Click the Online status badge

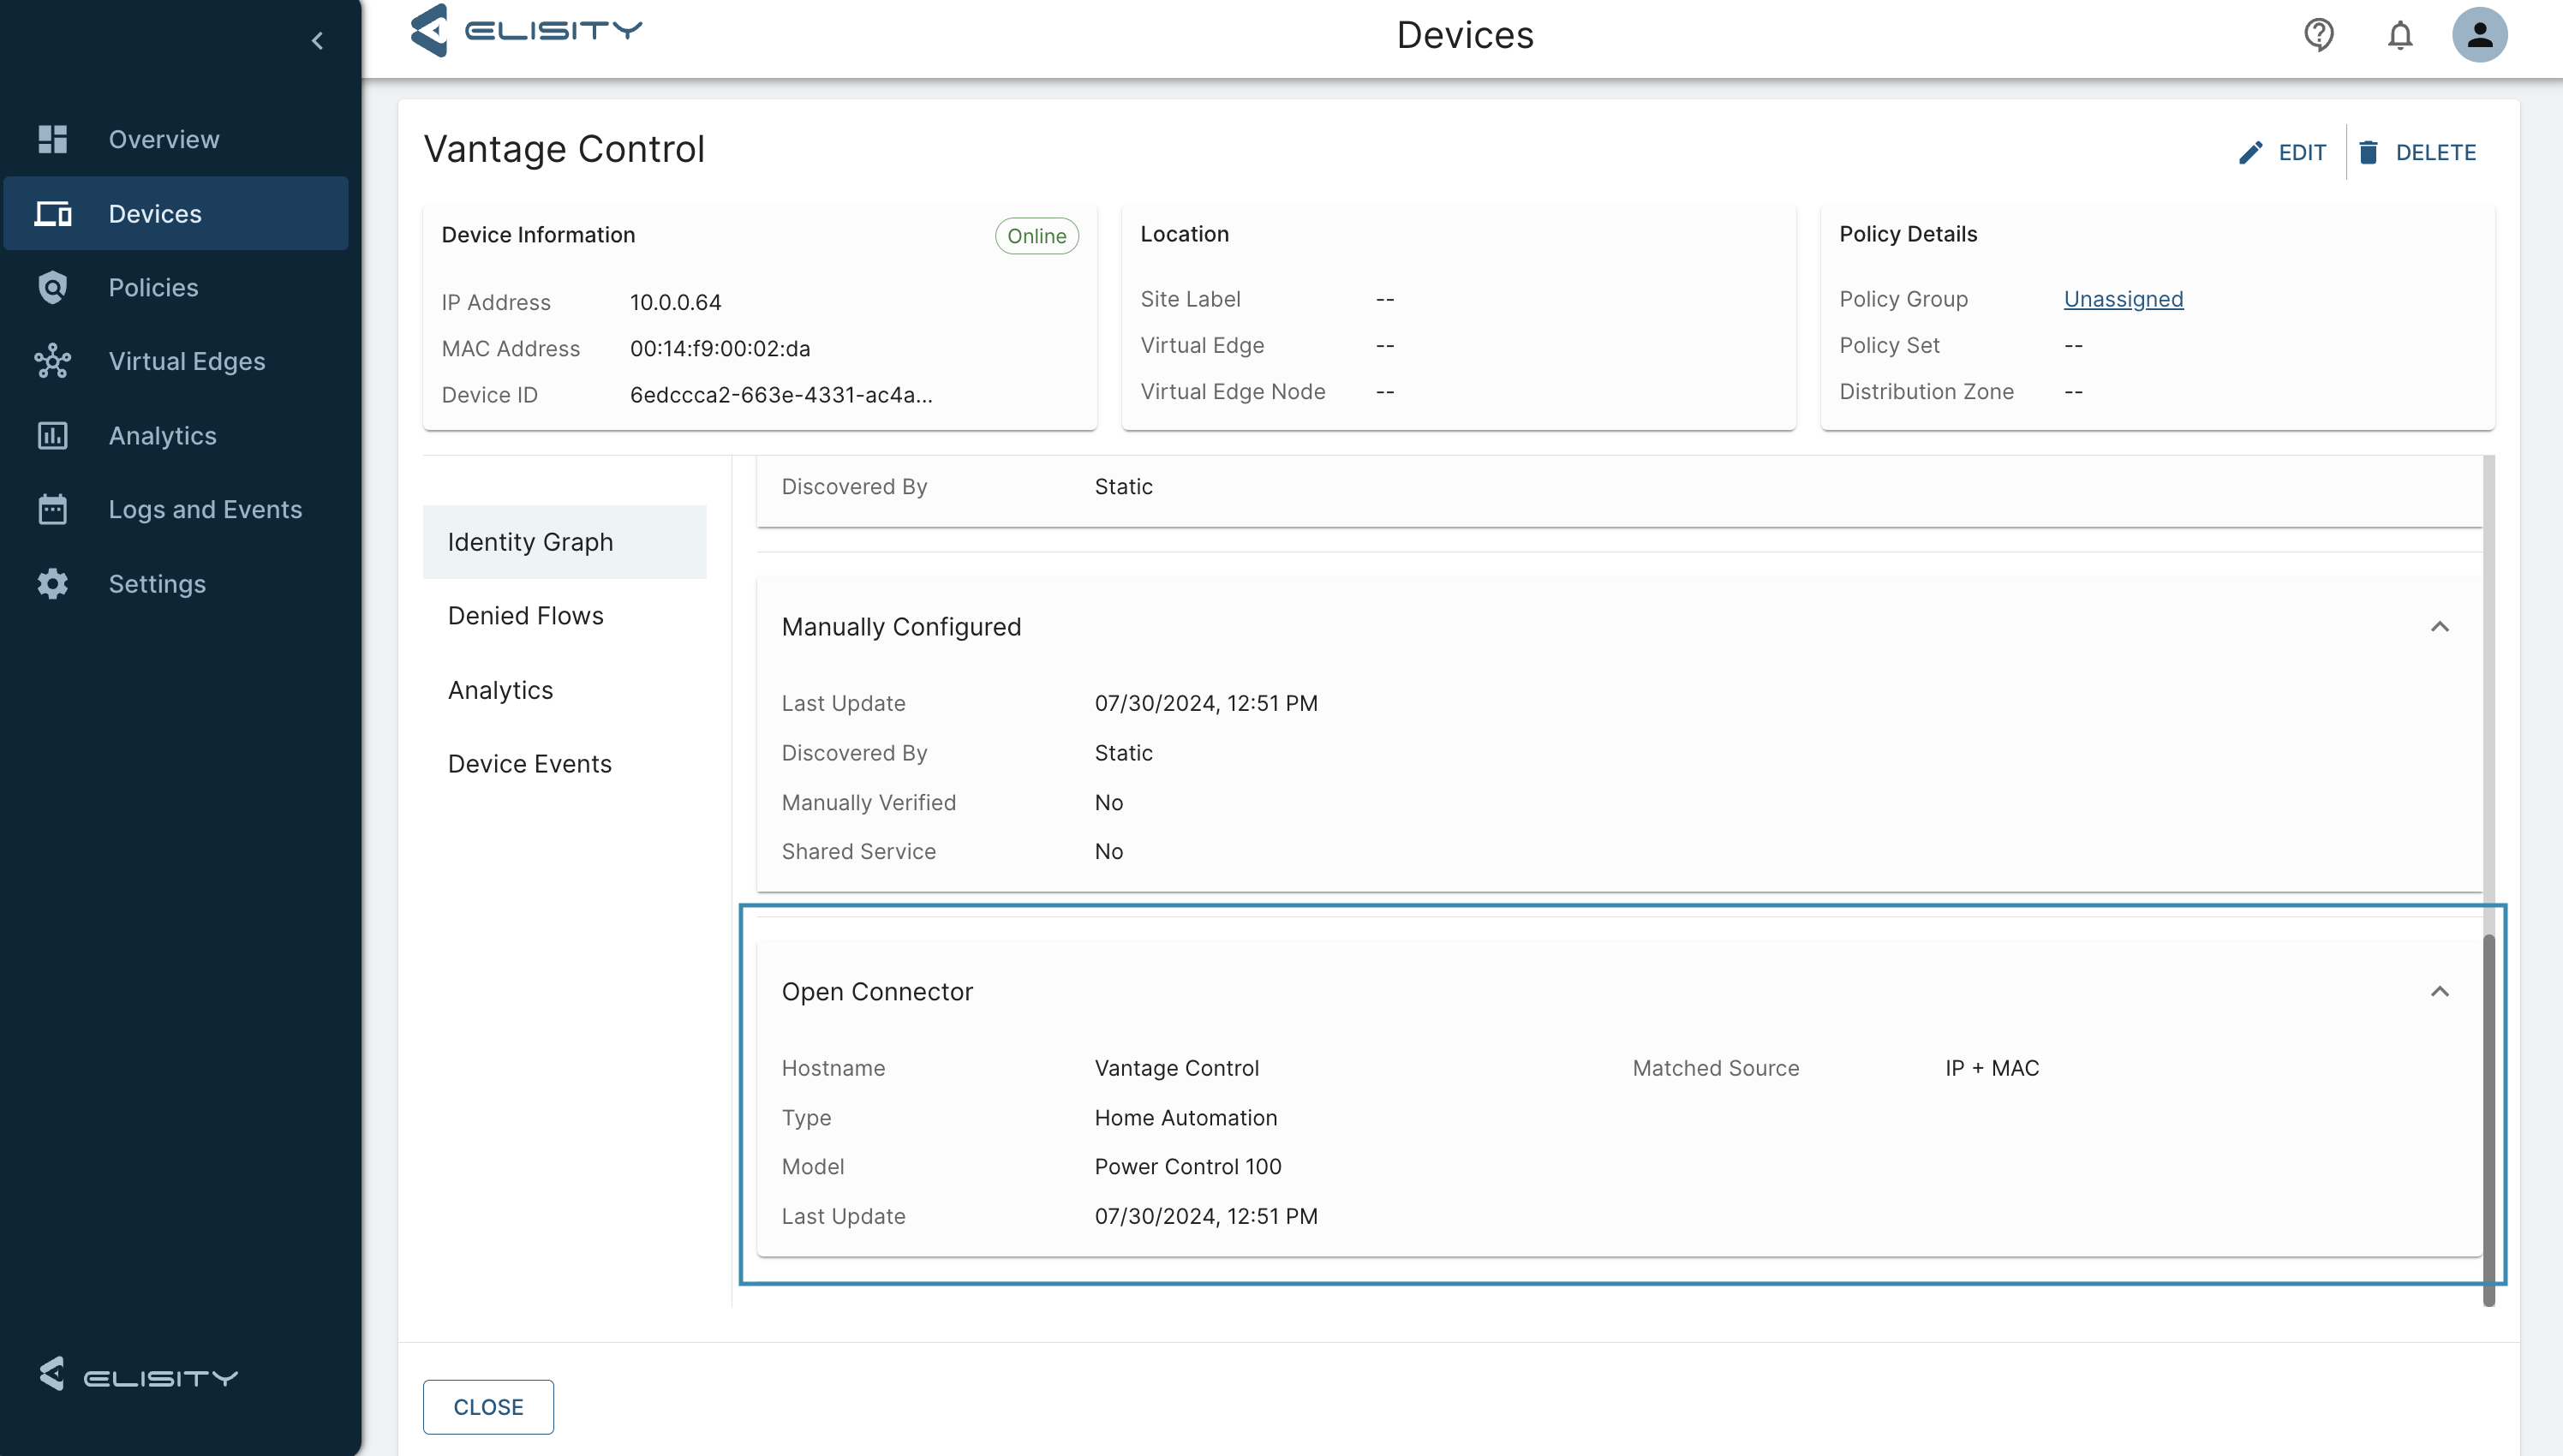pyautogui.click(x=1036, y=236)
